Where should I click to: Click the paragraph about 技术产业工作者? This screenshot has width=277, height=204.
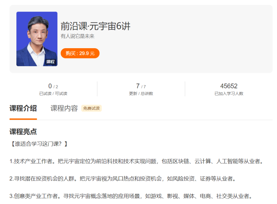[137, 161]
